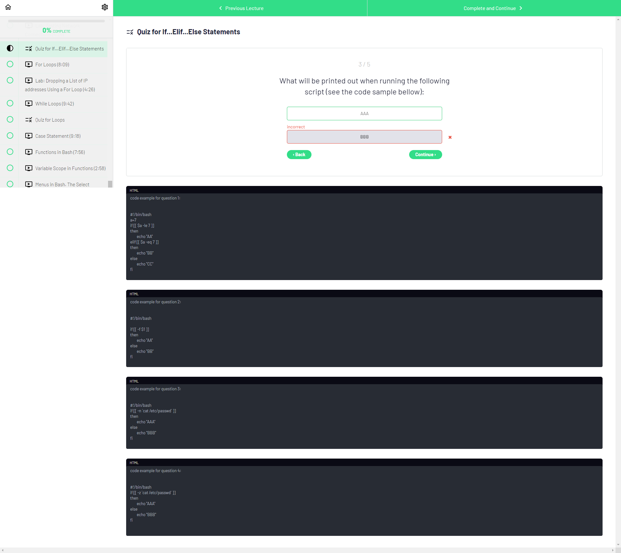Viewport: 621px width, 553px height.
Task: Click the sidebar scrollbar thumb
Action: tap(110, 184)
